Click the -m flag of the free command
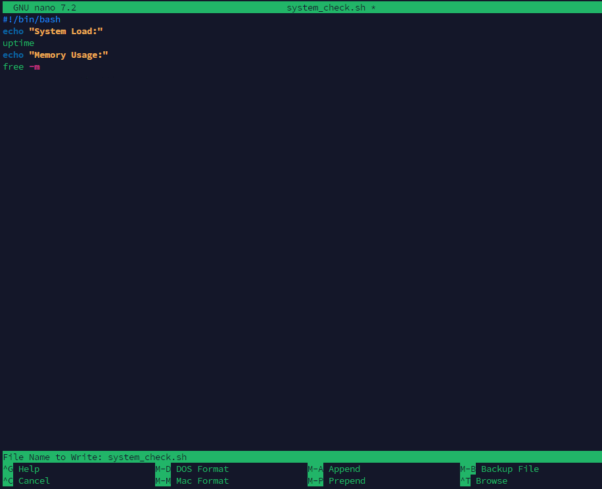 pyautogui.click(x=34, y=66)
